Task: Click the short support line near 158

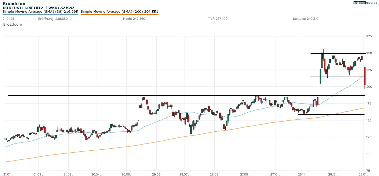Action: point(331,114)
